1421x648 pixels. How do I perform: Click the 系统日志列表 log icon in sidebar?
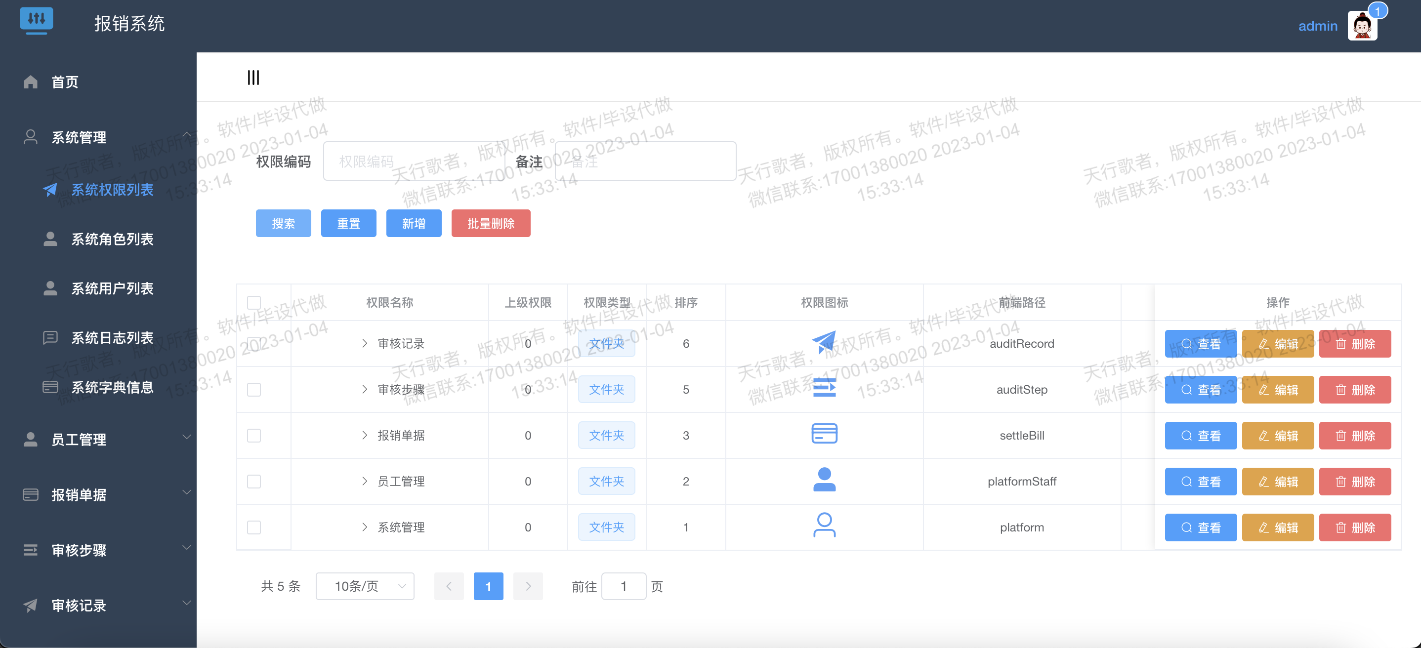tap(50, 337)
